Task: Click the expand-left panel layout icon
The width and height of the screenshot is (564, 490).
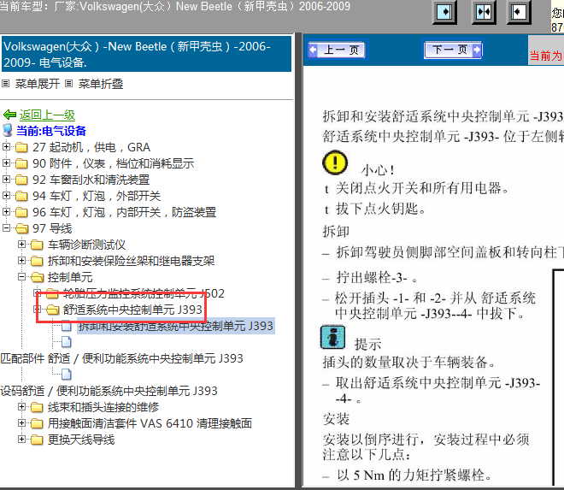Action: [519, 12]
